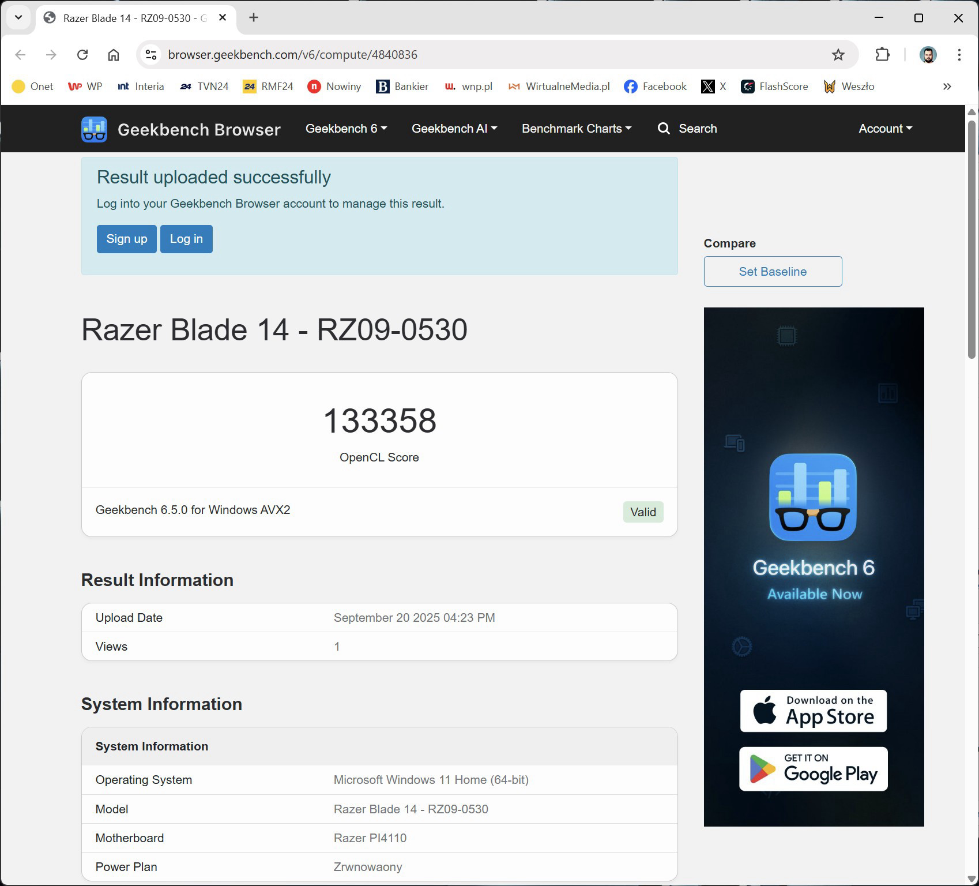Open the Weszło bookmark
This screenshot has height=886, width=979.
pyautogui.click(x=849, y=87)
